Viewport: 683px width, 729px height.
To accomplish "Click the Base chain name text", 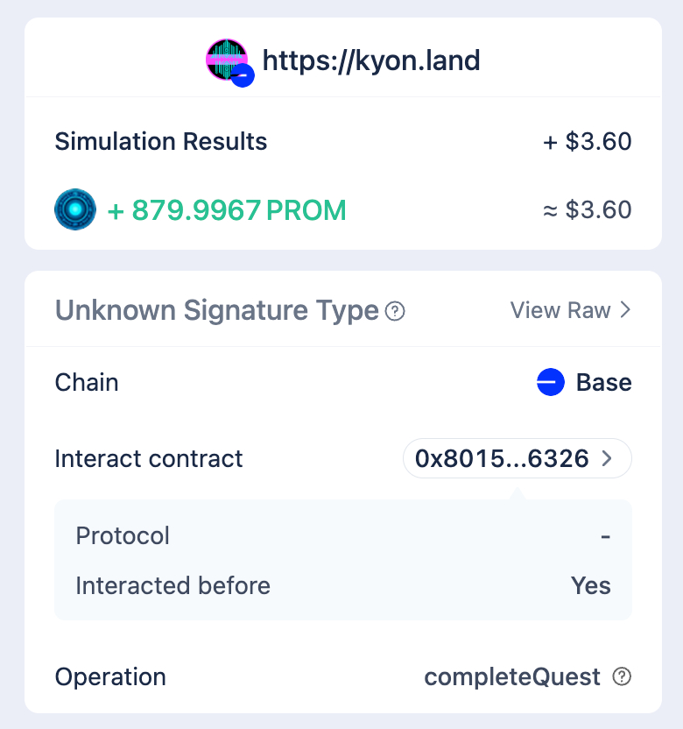I will pos(603,383).
